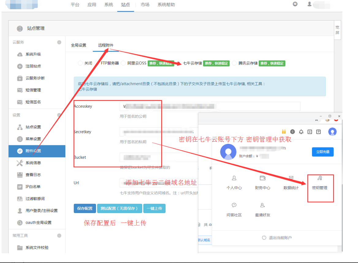Click 退出当前账户 logout link

pyautogui.click(x=277, y=238)
